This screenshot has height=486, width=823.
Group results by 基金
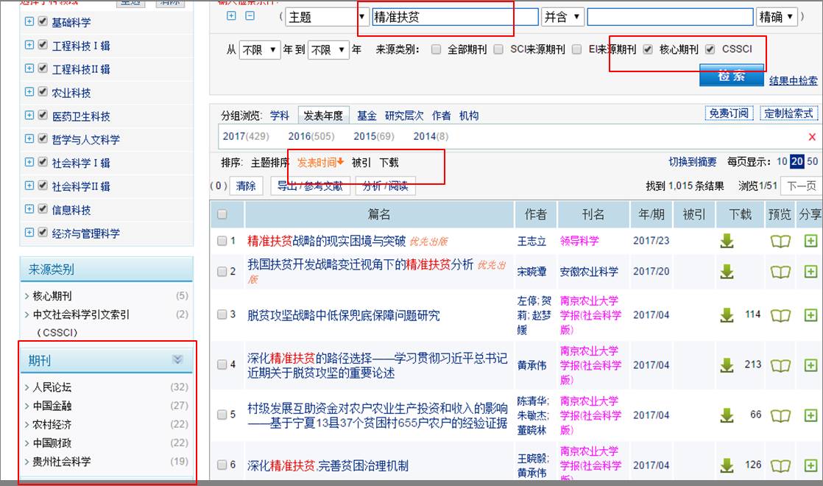[x=367, y=116]
